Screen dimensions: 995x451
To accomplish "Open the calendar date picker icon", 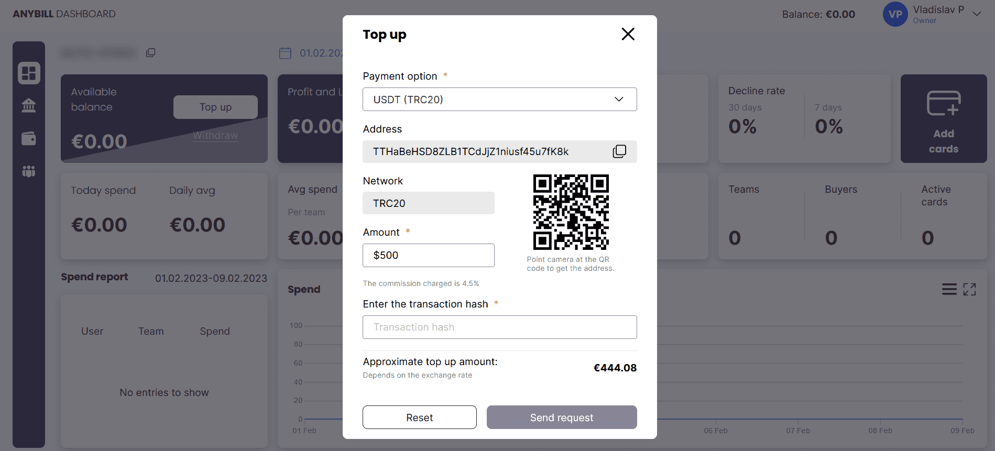I will point(285,53).
